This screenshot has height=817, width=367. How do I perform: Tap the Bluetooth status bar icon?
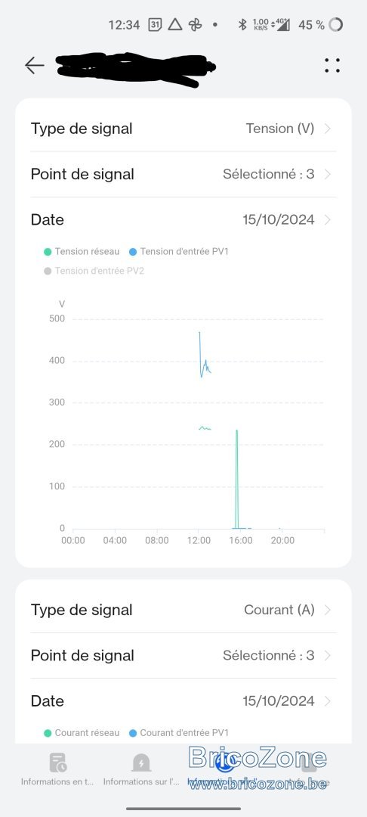coord(242,24)
